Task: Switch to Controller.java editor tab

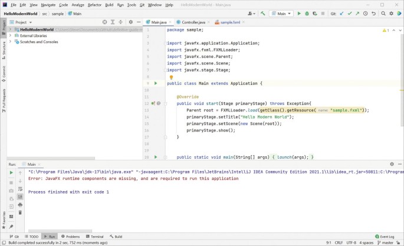Action: (193, 22)
